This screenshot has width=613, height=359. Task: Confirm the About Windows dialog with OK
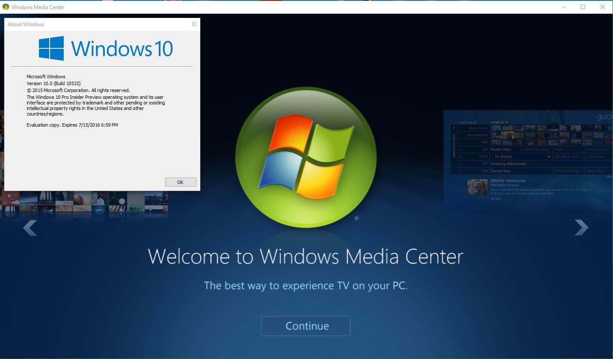[x=181, y=182]
